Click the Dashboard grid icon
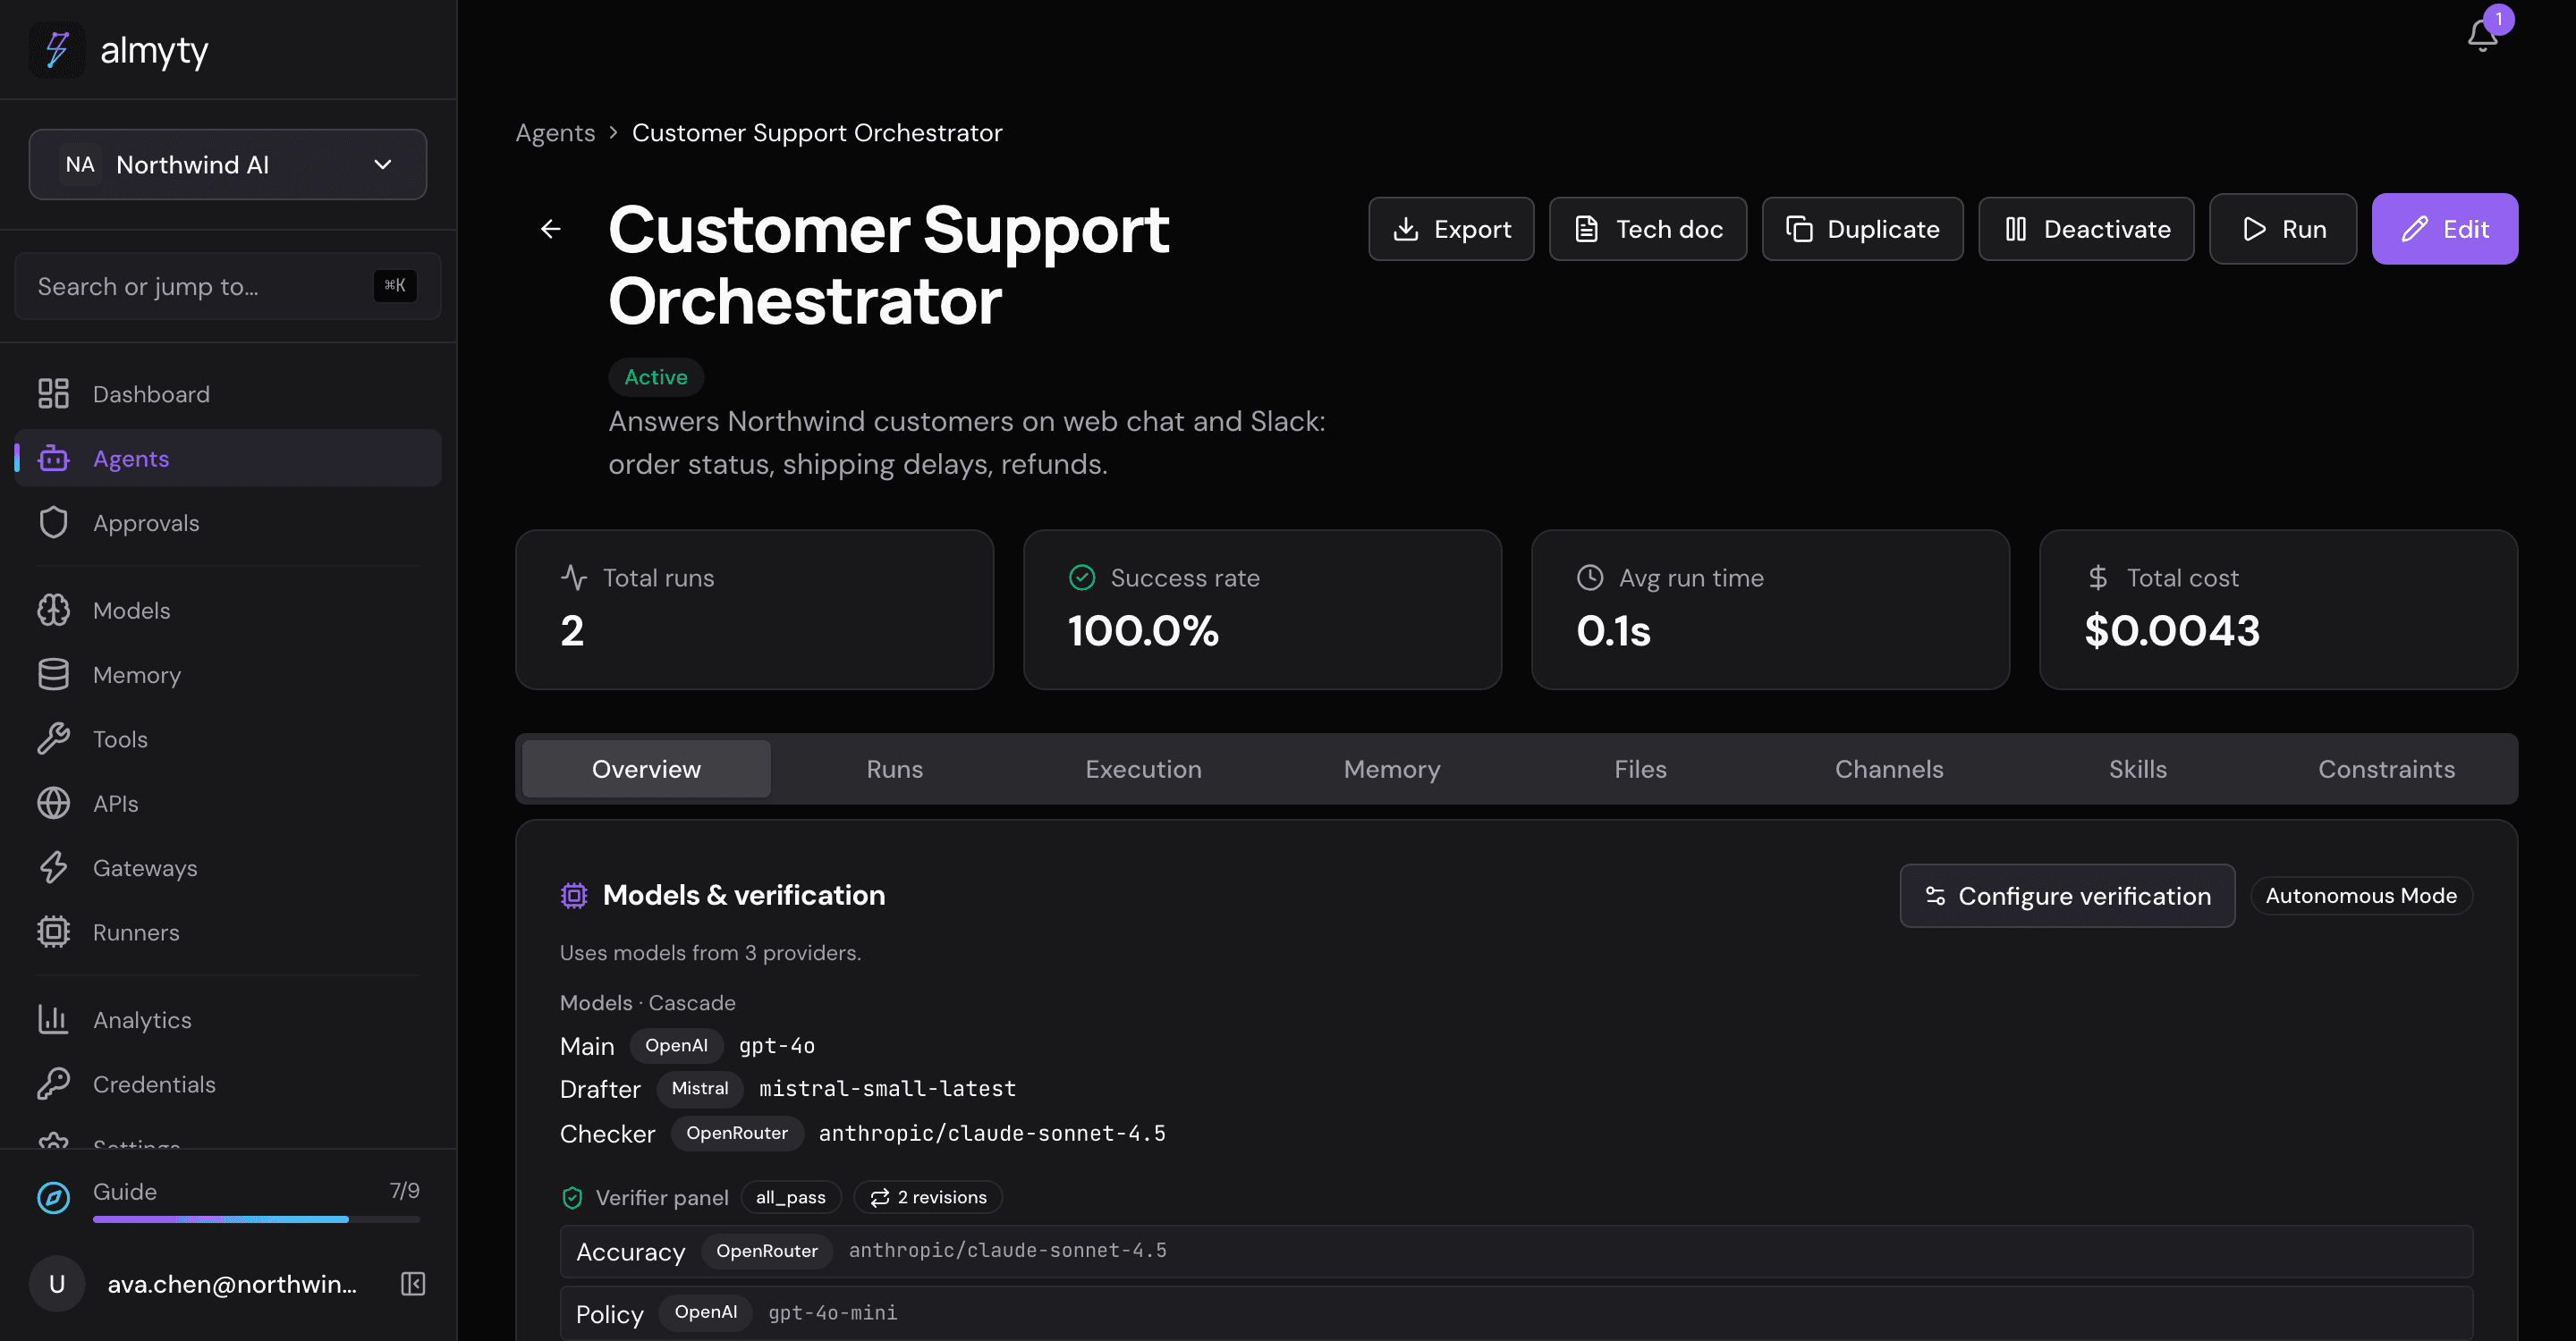The width and height of the screenshot is (2576, 1341). 53,393
